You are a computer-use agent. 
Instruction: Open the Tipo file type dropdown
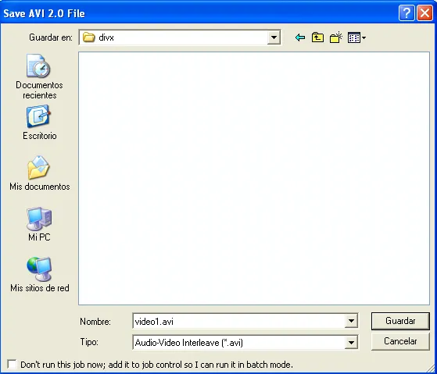pyautogui.click(x=351, y=342)
